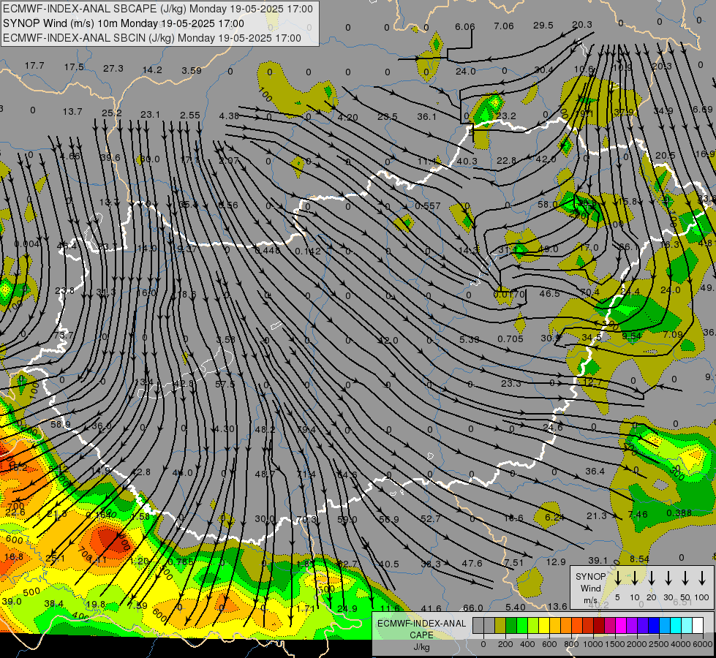Viewport: 716px width, 658px height.
Task: Click the 10 m/s wind arrow in legend
Action: 634,578
